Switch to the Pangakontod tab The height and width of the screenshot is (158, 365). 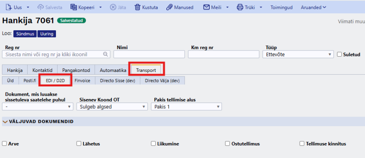click(x=76, y=70)
